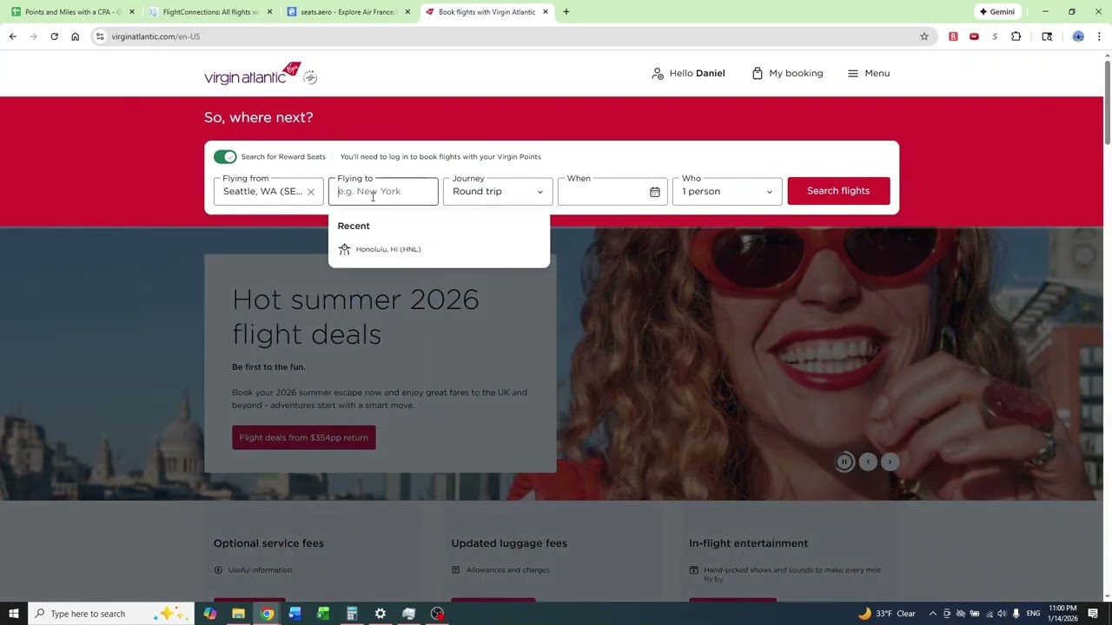Open Settings gear from taskbar
The image size is (1112, 625).
(381, 614)
